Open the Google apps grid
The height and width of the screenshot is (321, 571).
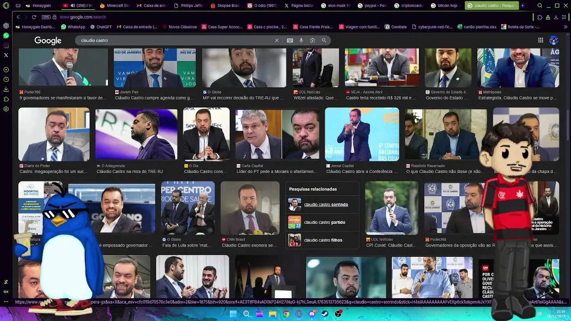(540, 40)
